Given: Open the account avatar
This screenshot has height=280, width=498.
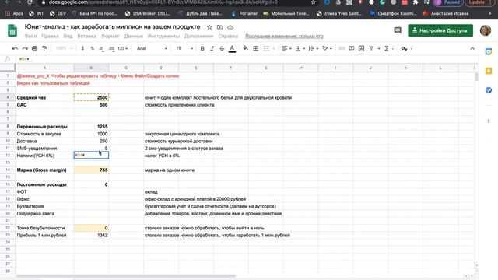Looking at the screenshot, I should point(486,30).
